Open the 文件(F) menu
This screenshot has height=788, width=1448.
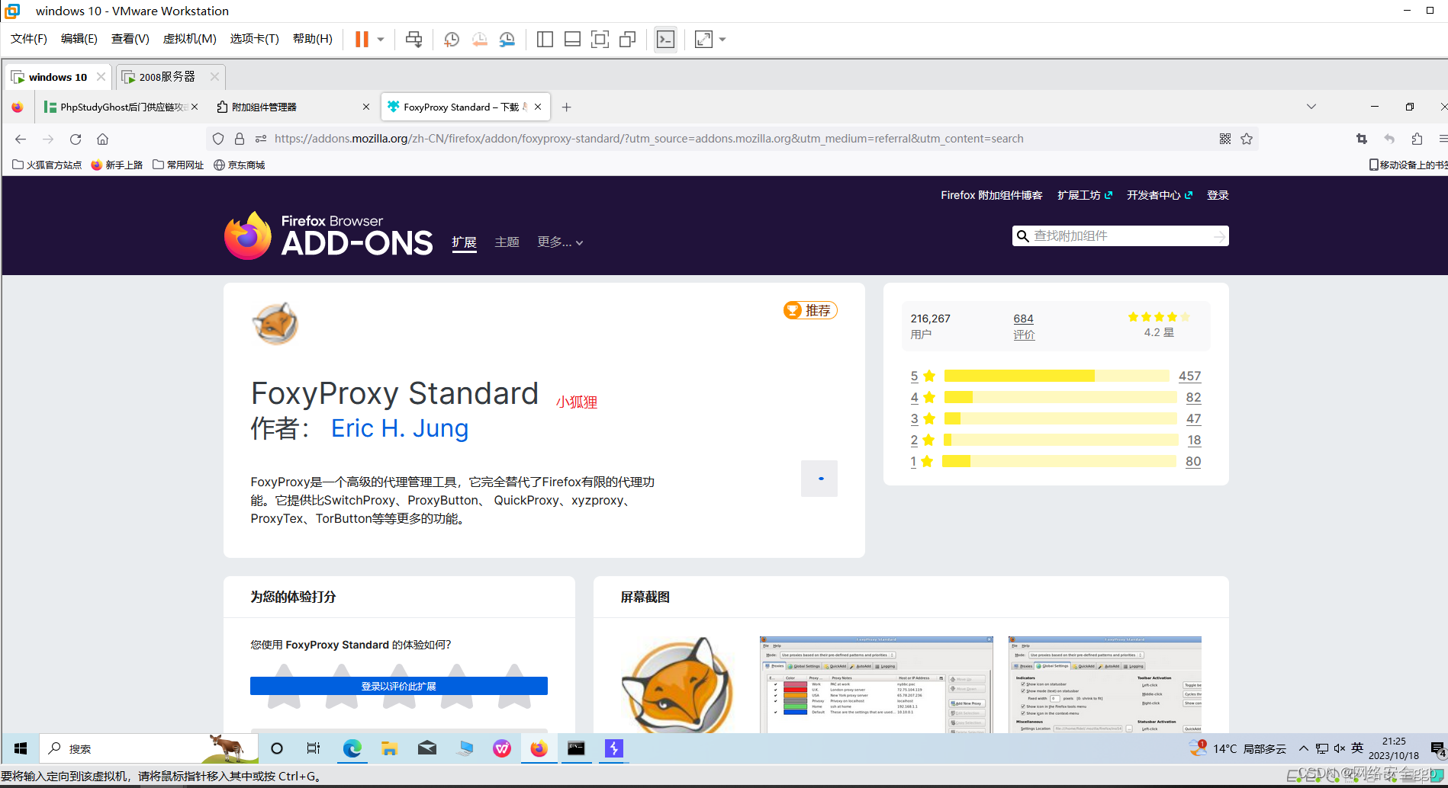[29, 39]
